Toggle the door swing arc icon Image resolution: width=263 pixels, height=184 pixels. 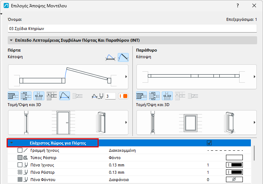65,96
